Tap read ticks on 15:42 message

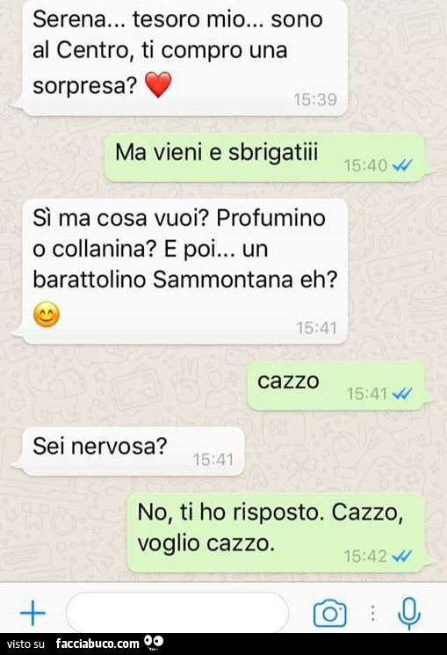(402, 556)
